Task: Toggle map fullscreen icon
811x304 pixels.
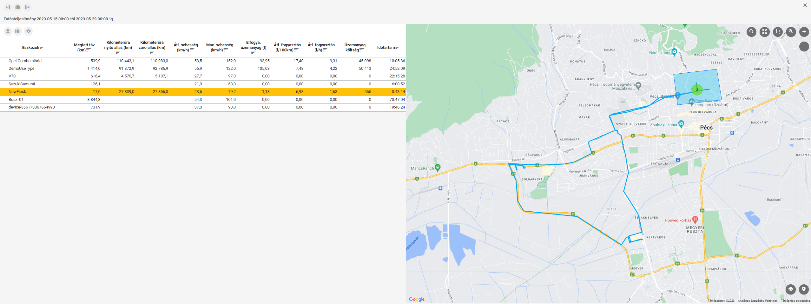Action: pyautogui.click(x=765, y=32)
